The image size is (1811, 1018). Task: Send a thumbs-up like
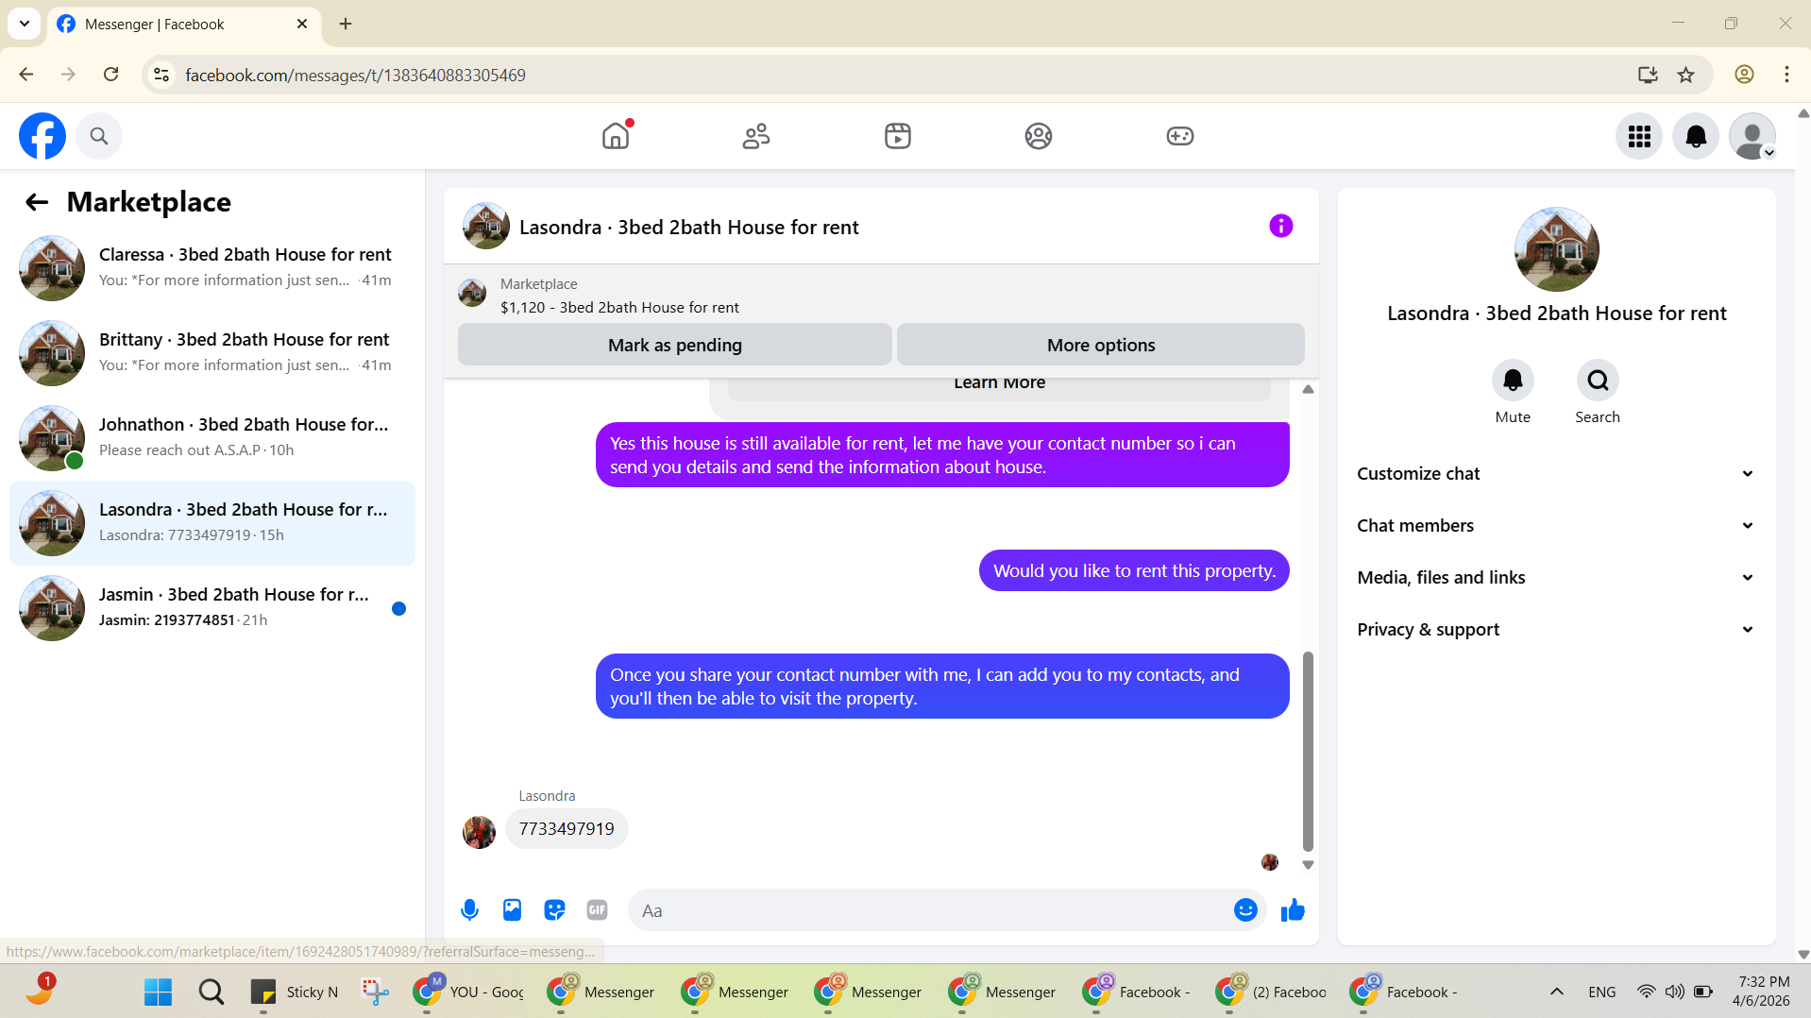(1293, 909)
